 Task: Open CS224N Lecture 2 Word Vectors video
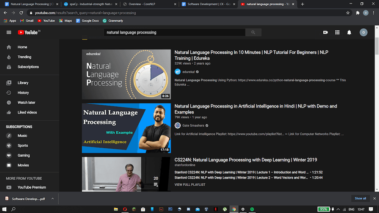click(x=249, y=177)
